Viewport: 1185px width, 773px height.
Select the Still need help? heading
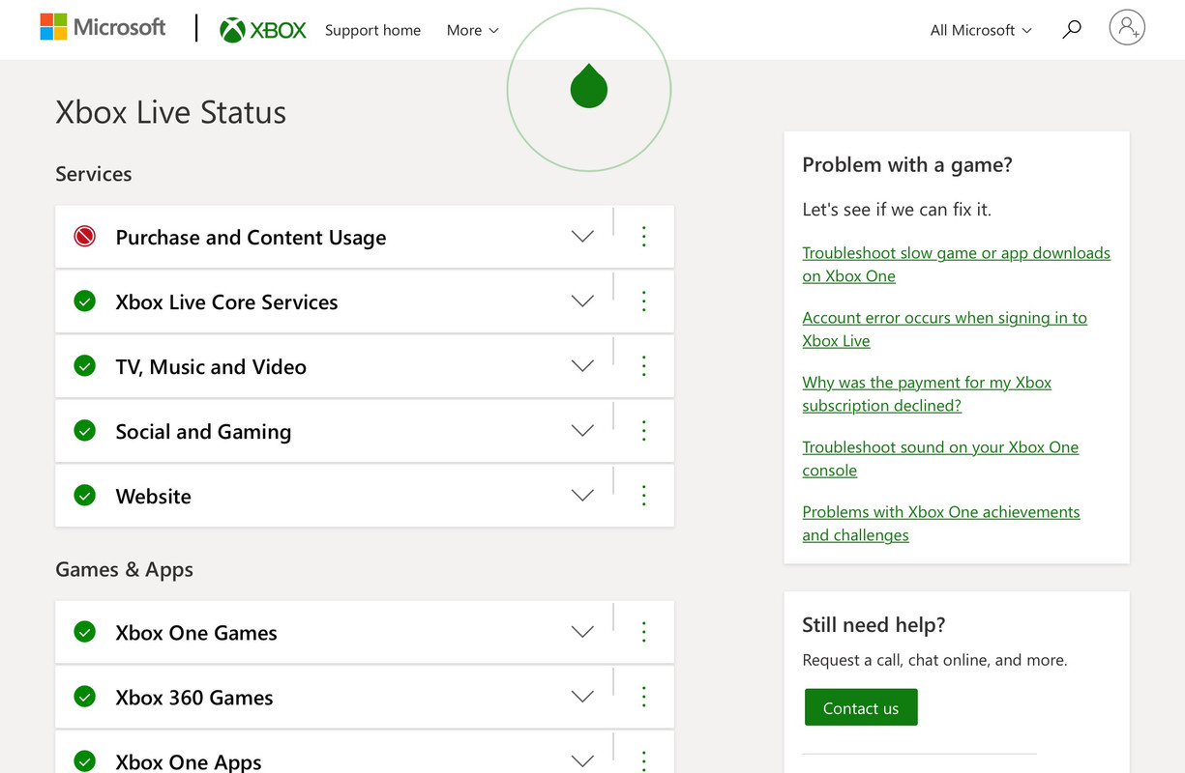coord(874,624)
